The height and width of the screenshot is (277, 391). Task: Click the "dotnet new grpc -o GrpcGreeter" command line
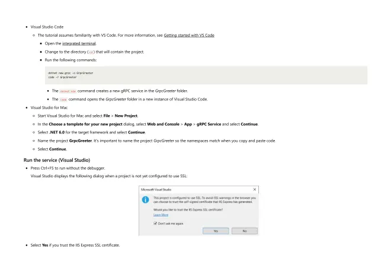point(70,73)
